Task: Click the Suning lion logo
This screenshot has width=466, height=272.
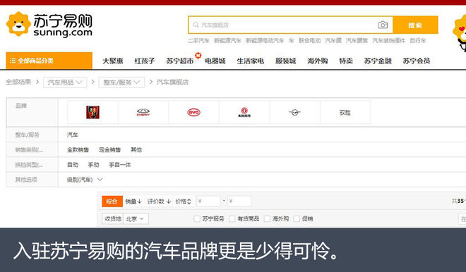Action: 18,24
